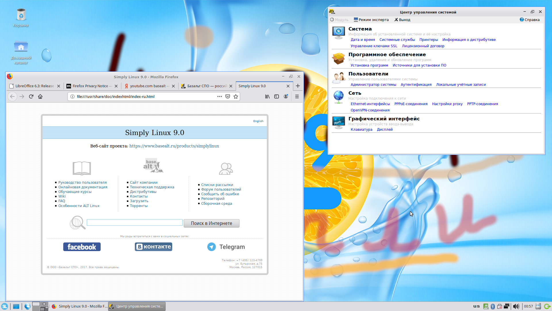The height and width of the screenshot is (311, 552).
Task: Click Поиск в Интернете button
Action: 211,223
